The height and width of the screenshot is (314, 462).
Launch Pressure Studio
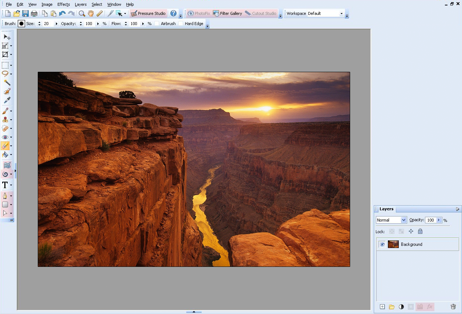[148, 13]
